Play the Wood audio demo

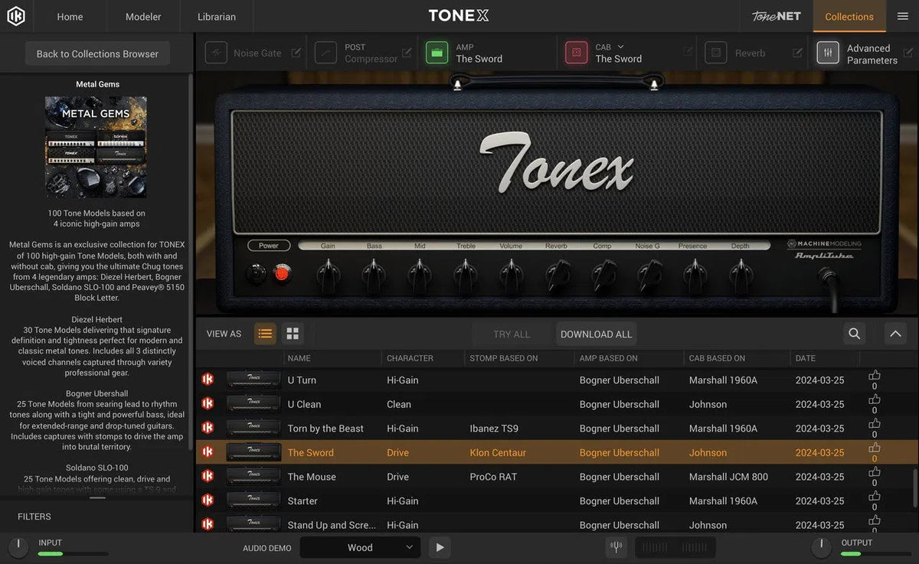click(438, 547)
